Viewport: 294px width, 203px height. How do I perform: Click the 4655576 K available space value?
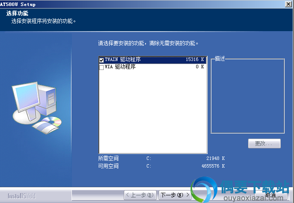click(x=213, y=166)
